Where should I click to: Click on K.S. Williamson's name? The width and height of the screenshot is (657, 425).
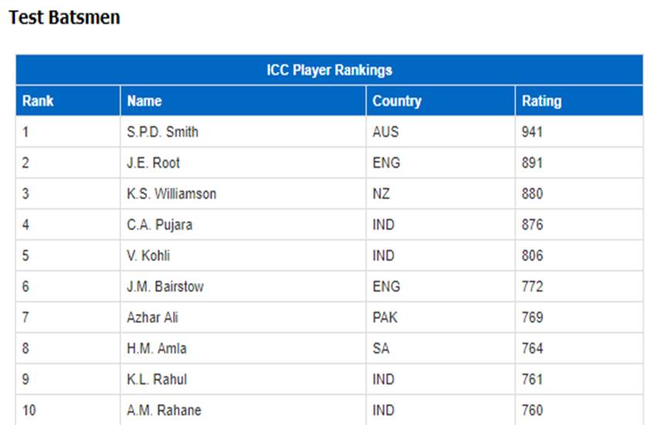(x=172, y=194)
